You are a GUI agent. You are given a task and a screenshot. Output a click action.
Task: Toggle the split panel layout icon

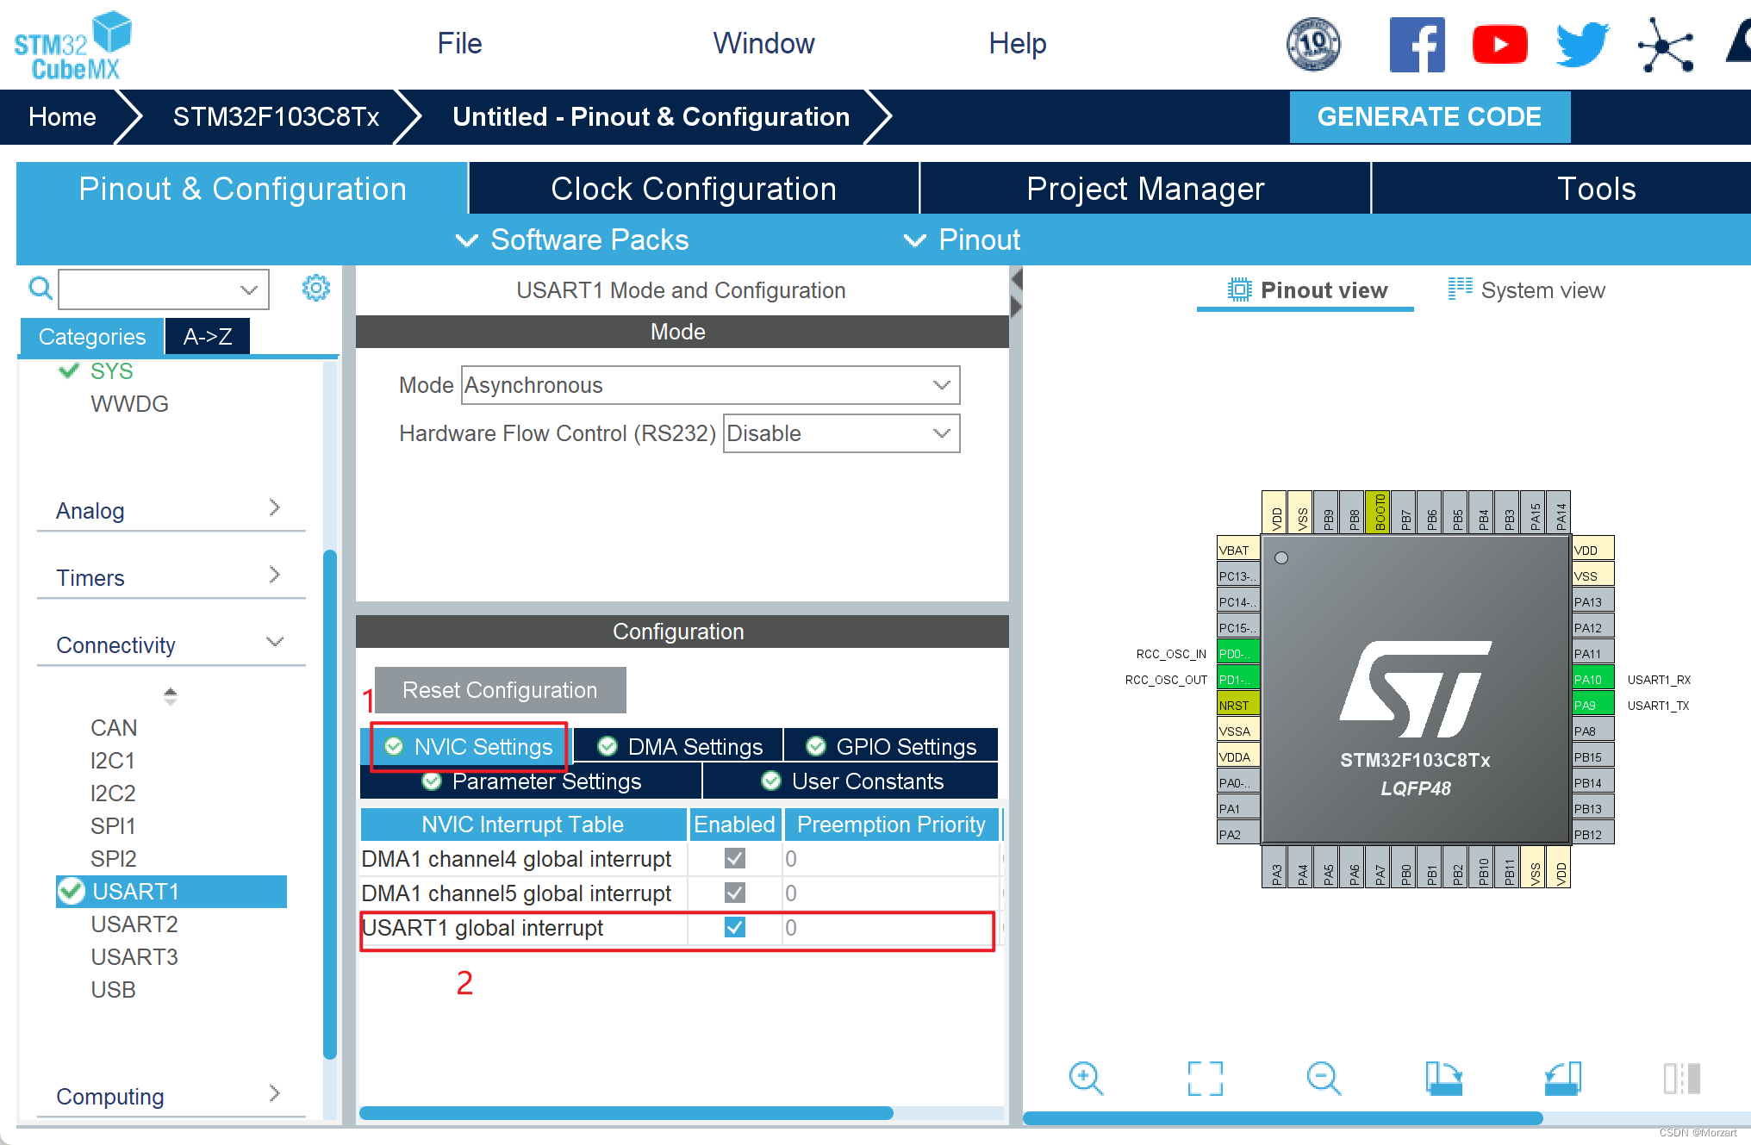[1681, 1078]
